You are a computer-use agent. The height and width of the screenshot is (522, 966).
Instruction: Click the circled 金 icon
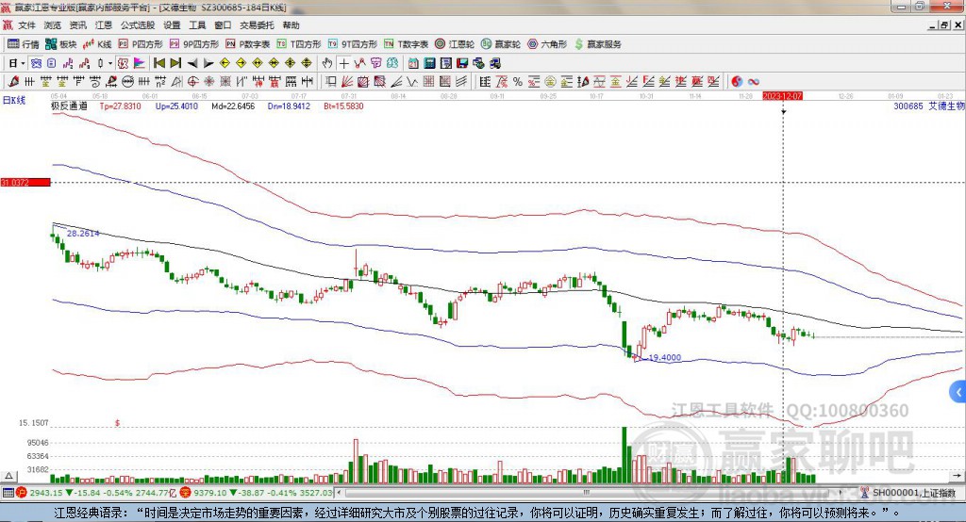point(550,82)
